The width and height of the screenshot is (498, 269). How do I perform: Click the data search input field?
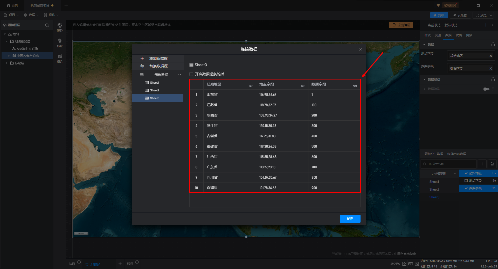[x=449, y=164]
